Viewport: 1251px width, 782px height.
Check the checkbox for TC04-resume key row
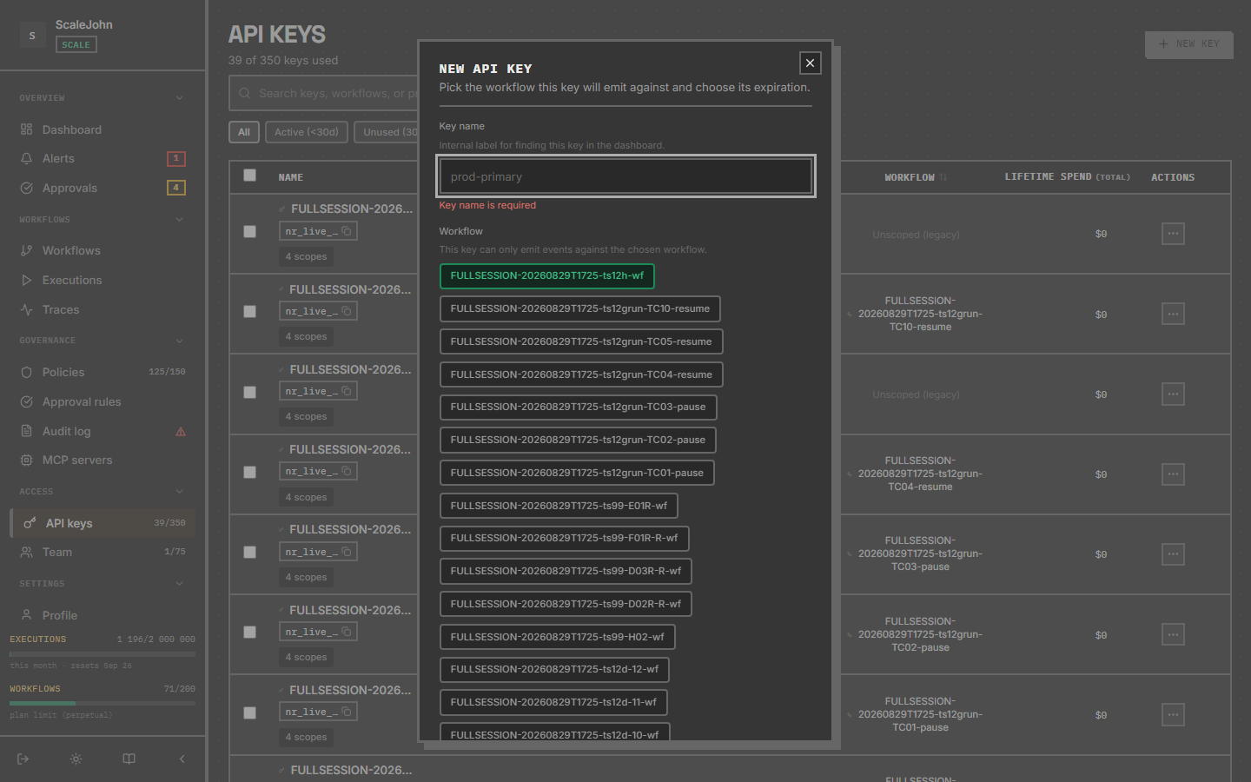pyautogui.click(x=250, y=472)
